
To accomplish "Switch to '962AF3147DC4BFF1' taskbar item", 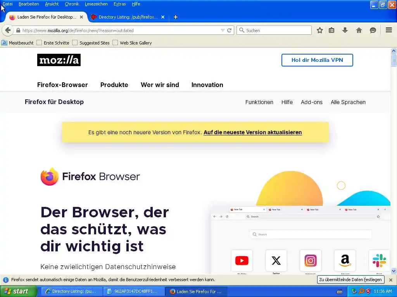I will click(x=134, y=292).
